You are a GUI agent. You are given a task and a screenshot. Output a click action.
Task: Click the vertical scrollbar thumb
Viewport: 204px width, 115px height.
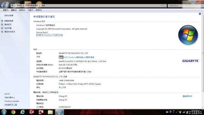pos(203,53)
